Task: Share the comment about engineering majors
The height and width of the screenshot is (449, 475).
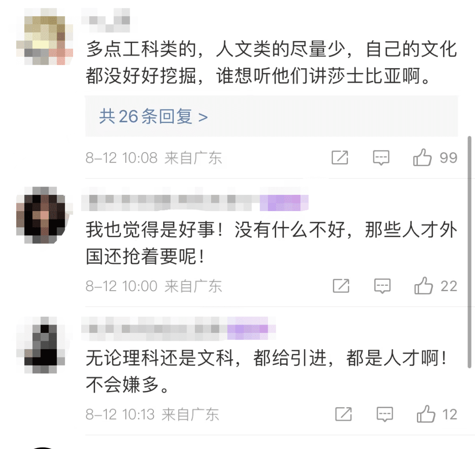Action: (340, 157)
